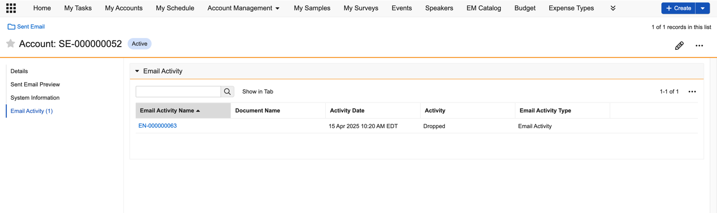Open the EN-000000063 record link

(157, 126)
